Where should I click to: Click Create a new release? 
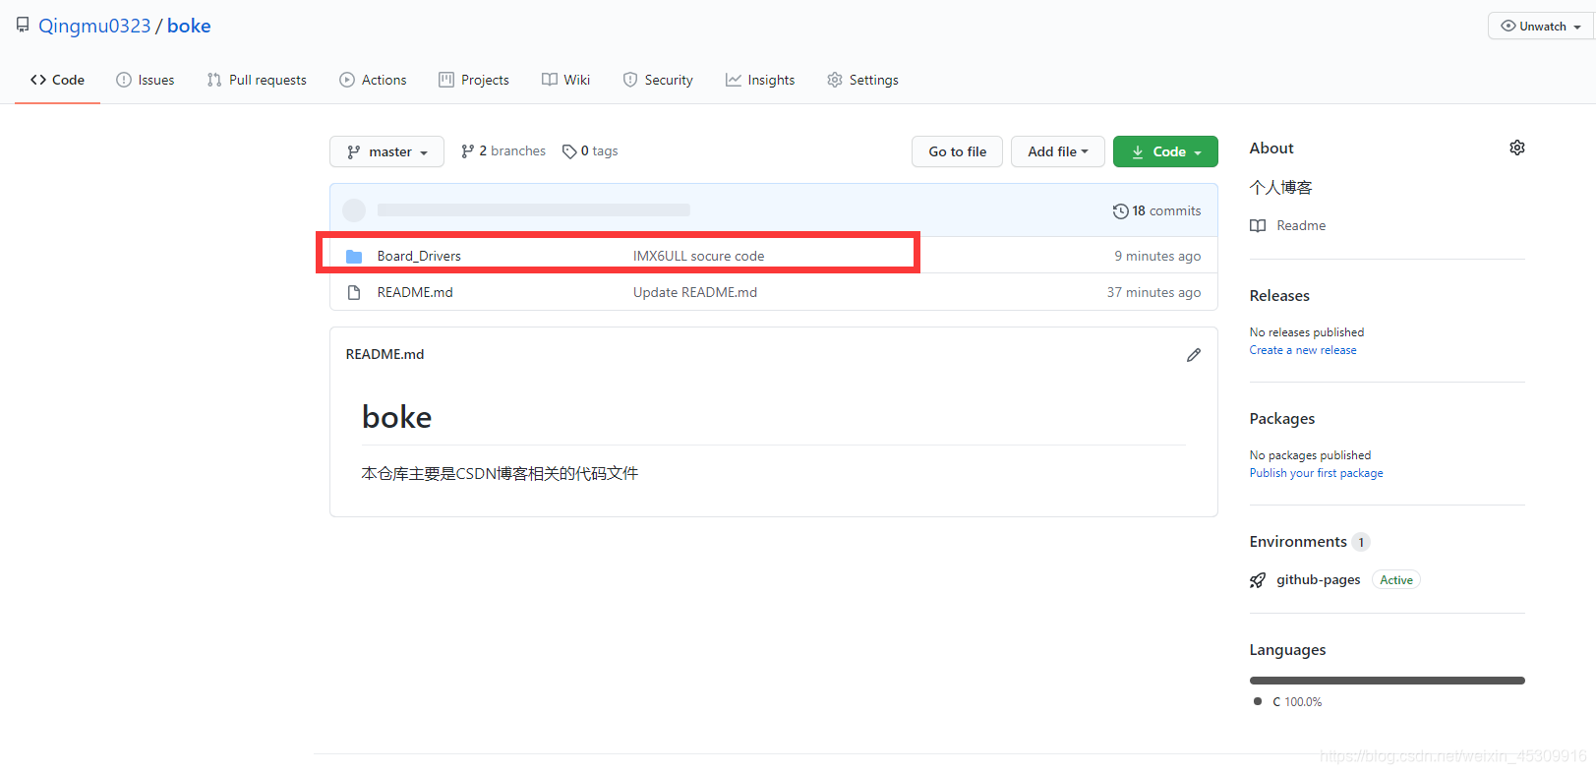tap(1303, 350)
